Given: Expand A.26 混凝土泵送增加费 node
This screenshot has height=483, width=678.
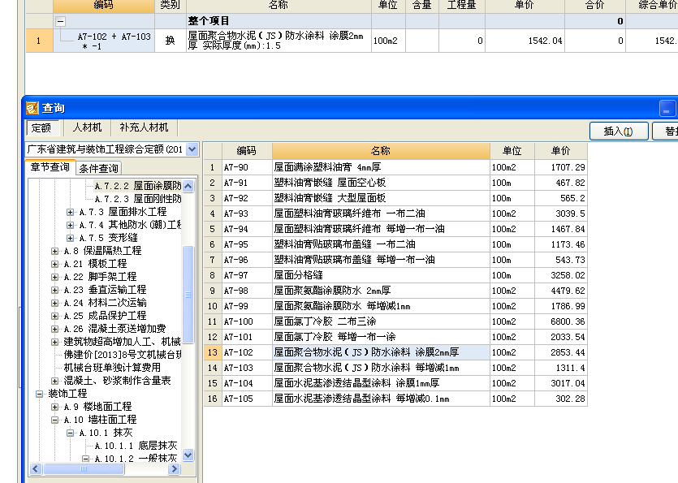Looking at the screenshot, I should pos(54,329).
